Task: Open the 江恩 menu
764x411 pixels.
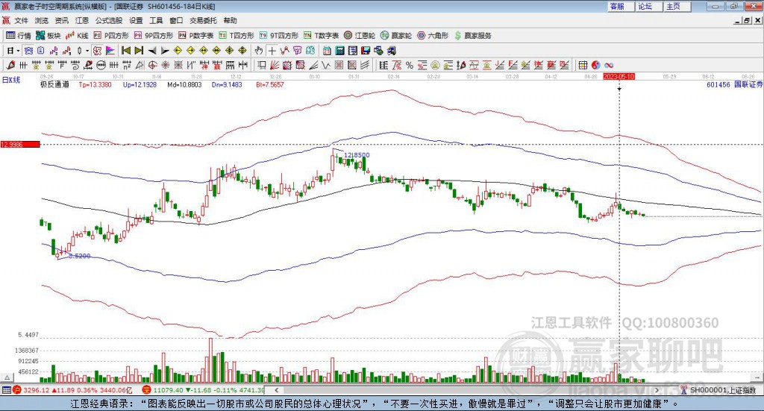Action: pos(82,20)
